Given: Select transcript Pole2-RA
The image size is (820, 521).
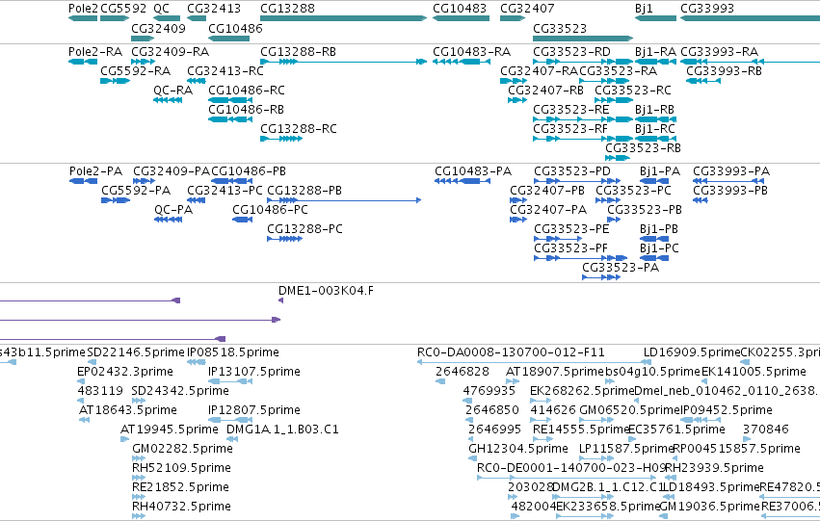Looking at the screenshot, I should [x=83, y=62].
